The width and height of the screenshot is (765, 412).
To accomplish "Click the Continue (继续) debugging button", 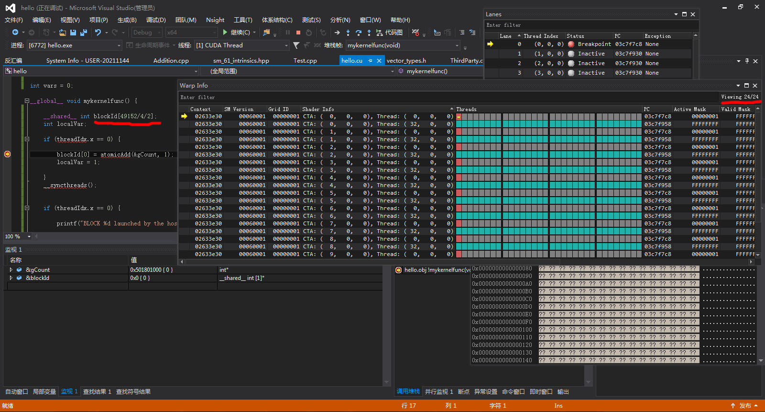I will tap(236, 33).
